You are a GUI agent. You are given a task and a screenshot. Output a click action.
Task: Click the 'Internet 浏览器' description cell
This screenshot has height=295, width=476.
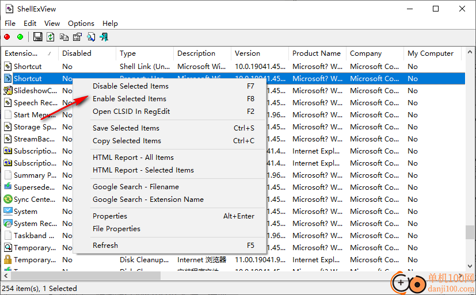click(202, 260)
